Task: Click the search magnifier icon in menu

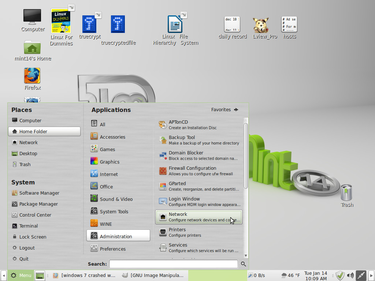Action: (244, 264)
